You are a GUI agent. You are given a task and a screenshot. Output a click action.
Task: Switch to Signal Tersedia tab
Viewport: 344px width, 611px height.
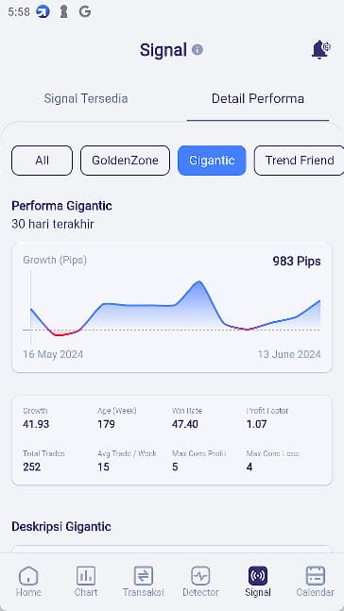(86, 98)
